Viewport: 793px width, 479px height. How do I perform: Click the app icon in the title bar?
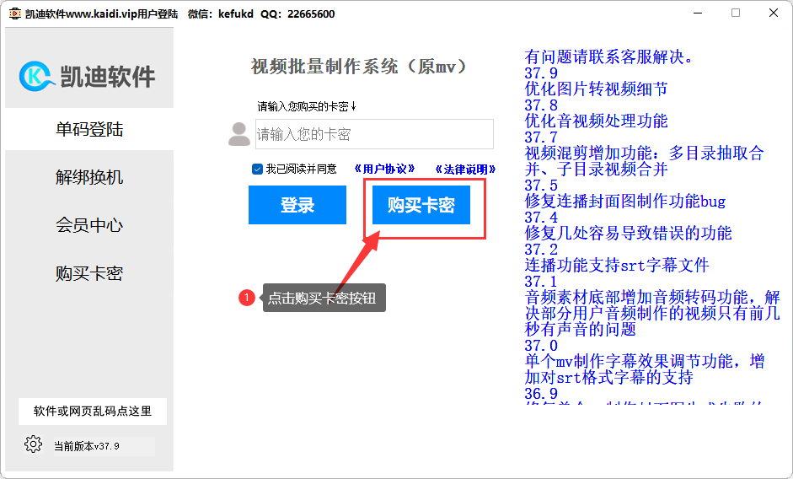(x=14, y=13)
